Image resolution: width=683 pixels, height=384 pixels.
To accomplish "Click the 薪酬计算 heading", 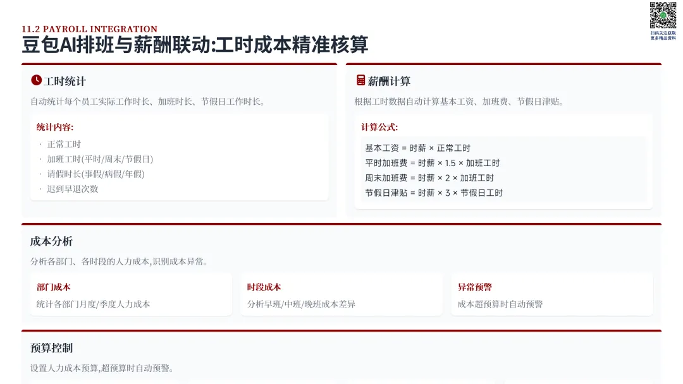I will [389, 81].
